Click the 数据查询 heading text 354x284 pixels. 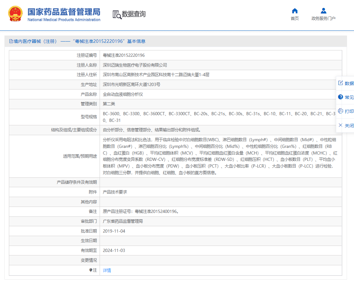tap(134, 14)
